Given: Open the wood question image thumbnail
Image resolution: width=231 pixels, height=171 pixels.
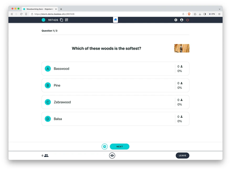Looking at the screenshot, I should tap(182, 48).
